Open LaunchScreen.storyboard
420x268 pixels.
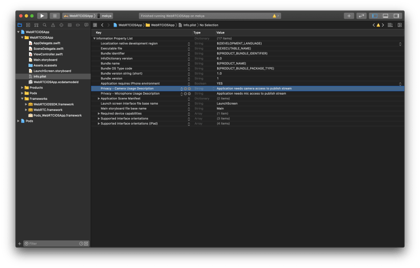[52, 71]
